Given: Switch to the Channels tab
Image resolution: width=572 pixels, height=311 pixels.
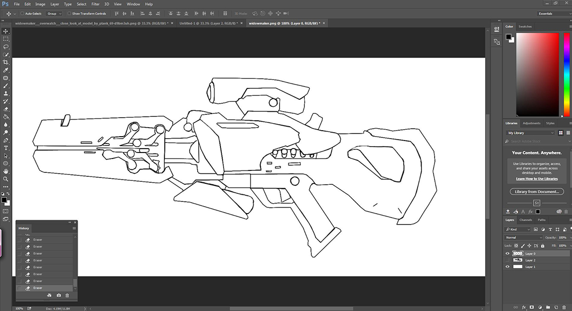Looking at the screenshot, I should pyautogui.click(x=526, y=220).
